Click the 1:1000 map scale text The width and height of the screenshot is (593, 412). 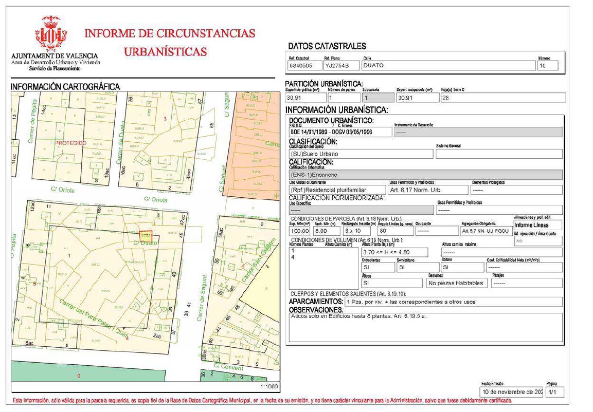pyautogui.click(x=269, y=386)
